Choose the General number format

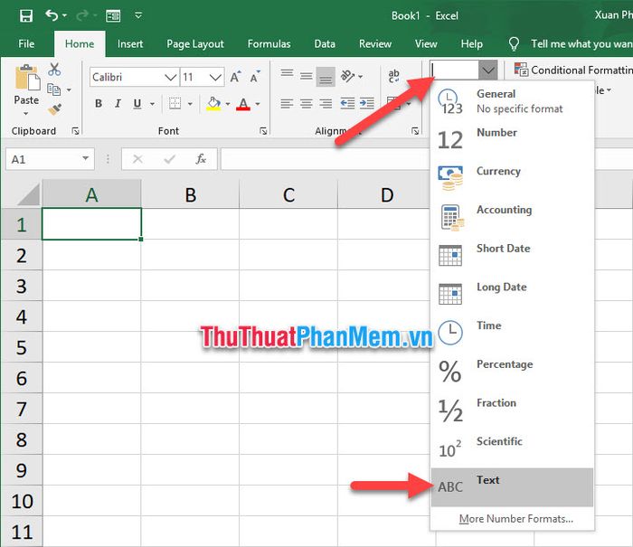[512, 101]
